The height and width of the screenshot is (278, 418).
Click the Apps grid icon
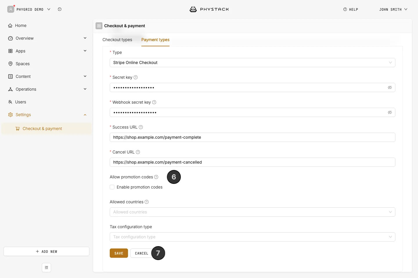tap(10, 51)
